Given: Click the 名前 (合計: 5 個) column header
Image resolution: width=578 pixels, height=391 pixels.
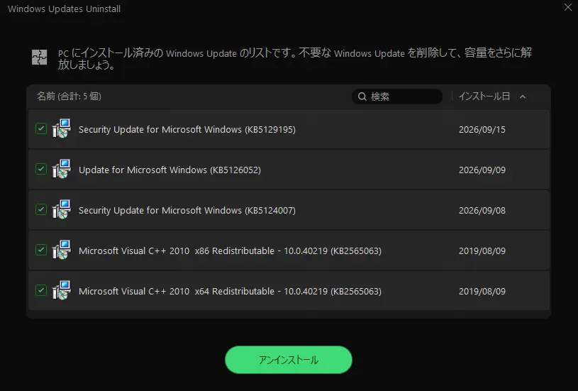Looking at the screenshot, I should point(69,97).
